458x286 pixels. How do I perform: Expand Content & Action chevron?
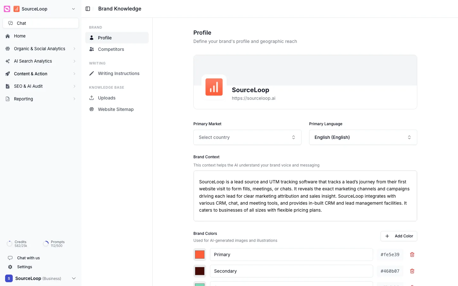point(74,74)
